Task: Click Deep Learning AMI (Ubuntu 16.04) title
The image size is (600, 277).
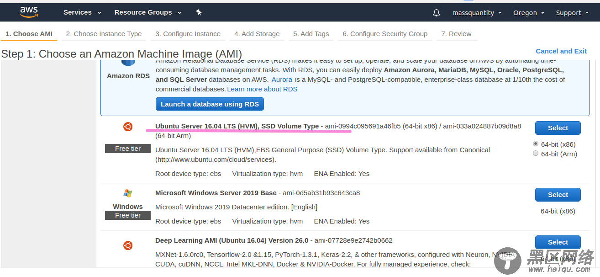Action: pos(232,240)
